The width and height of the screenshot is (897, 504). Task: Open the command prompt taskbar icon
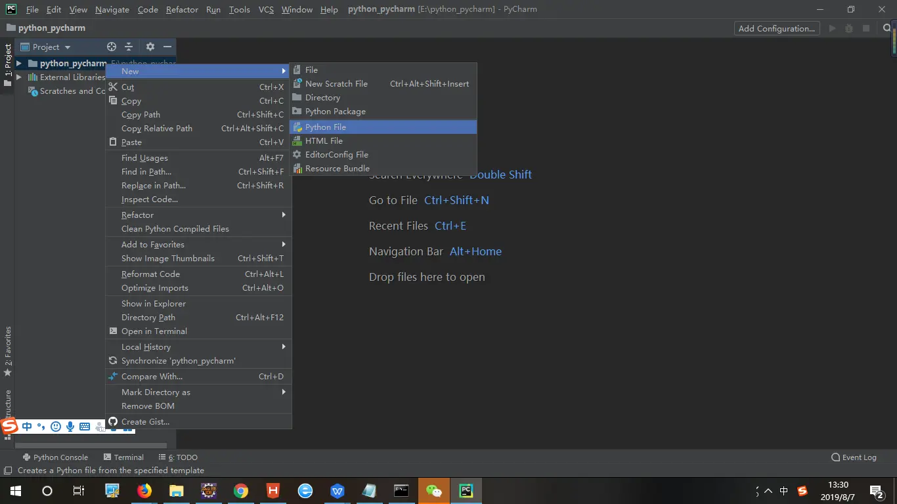(x=402, y=491)
